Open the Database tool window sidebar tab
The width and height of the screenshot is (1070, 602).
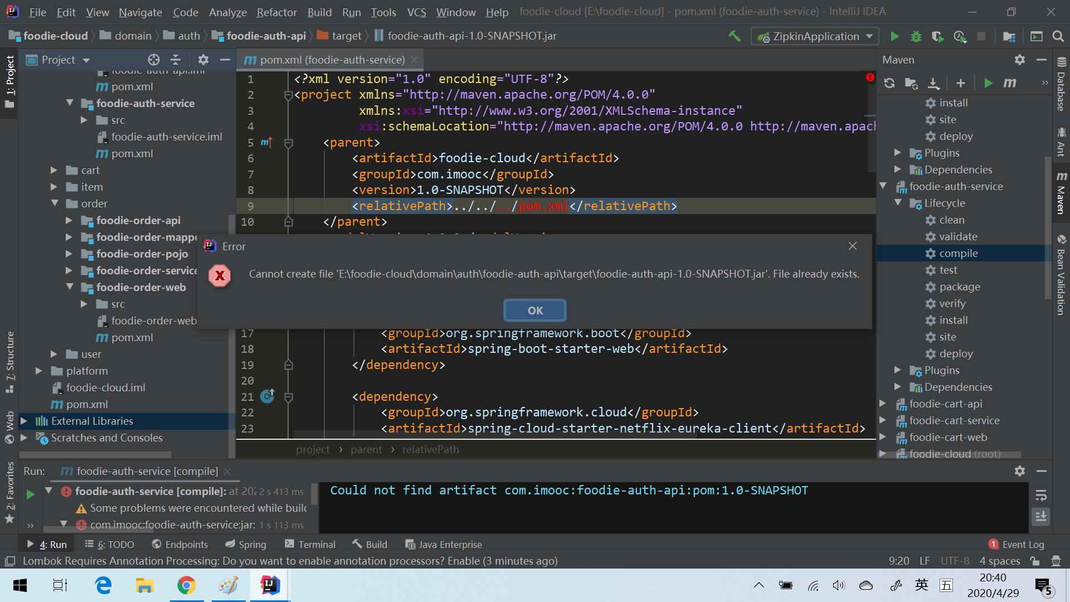coord(1061,85)
